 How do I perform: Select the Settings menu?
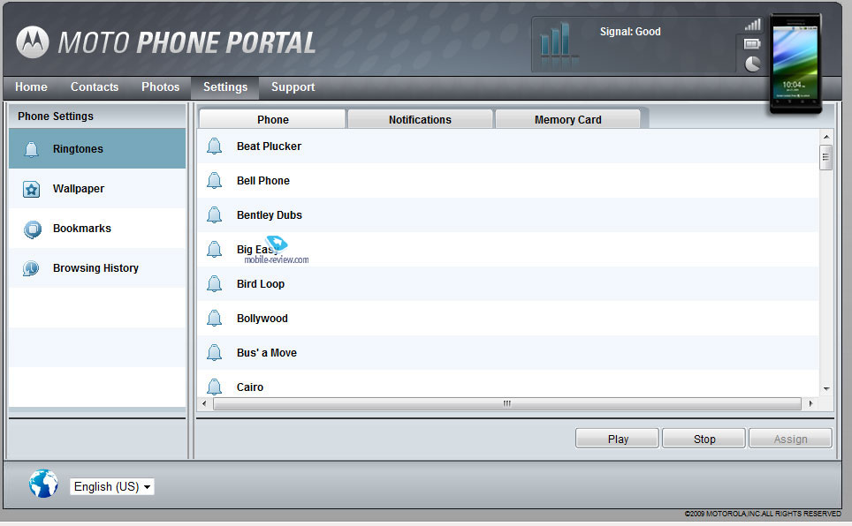(225, 86)
